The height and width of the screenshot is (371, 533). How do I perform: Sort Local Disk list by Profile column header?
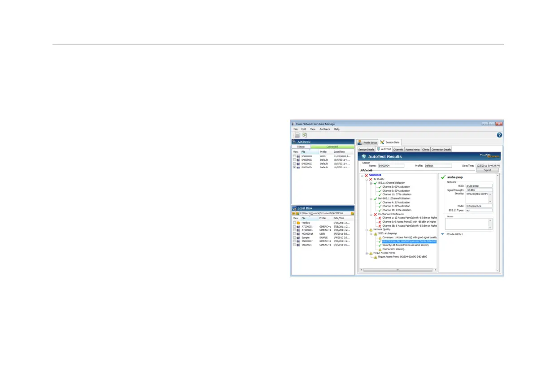tap(325, 218)
